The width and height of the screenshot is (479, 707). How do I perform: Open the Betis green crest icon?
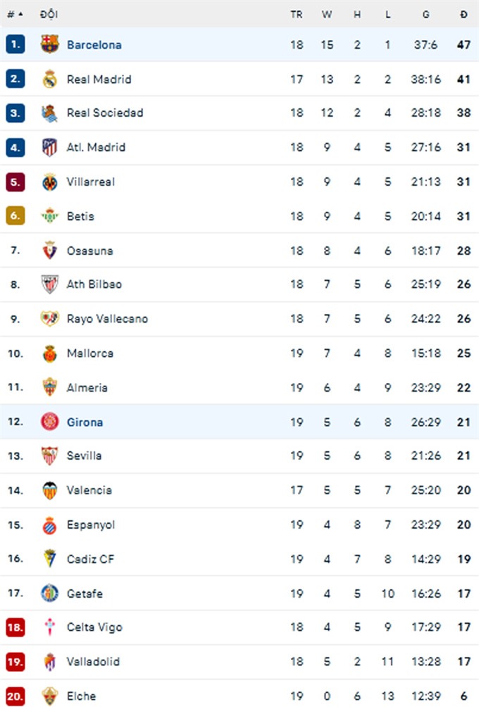(x=49, y=216)
